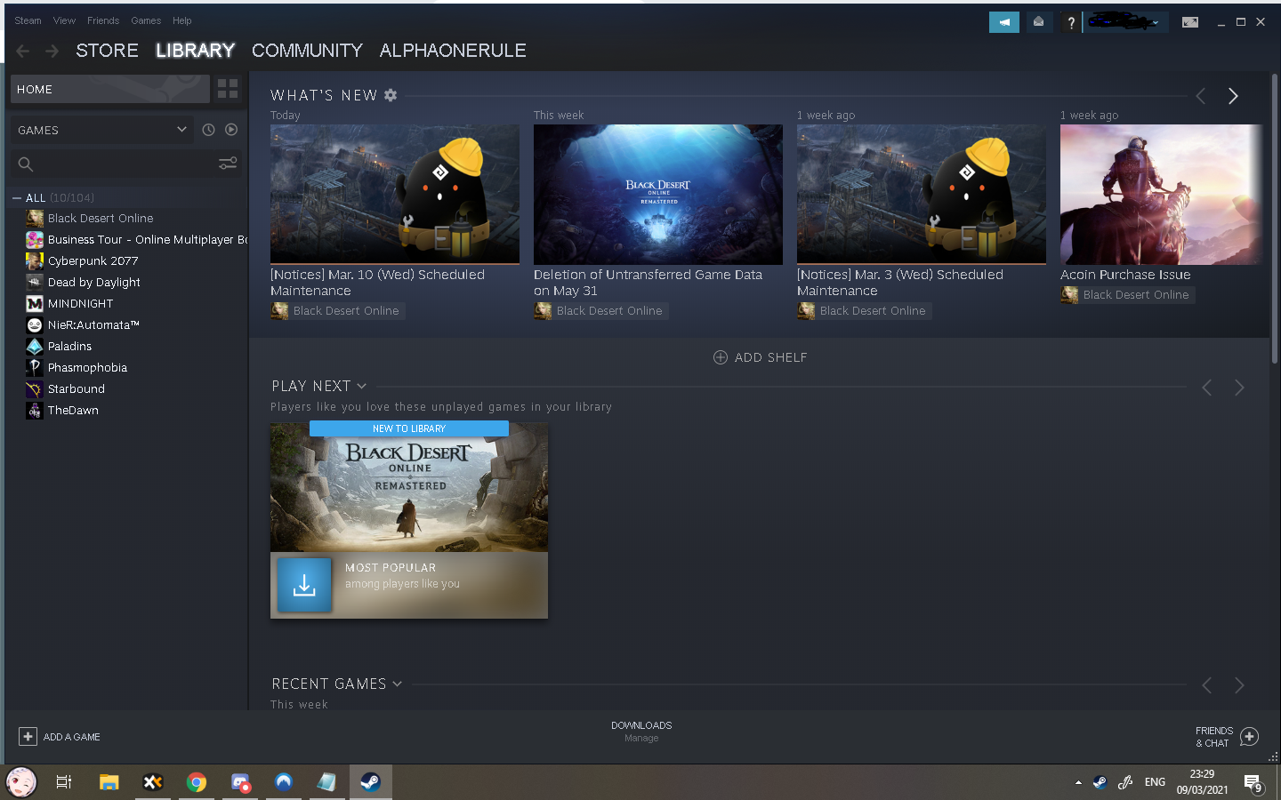Show previous What's New items
The height and width of the screenshot is (800, 1281).
(1201, 96)
